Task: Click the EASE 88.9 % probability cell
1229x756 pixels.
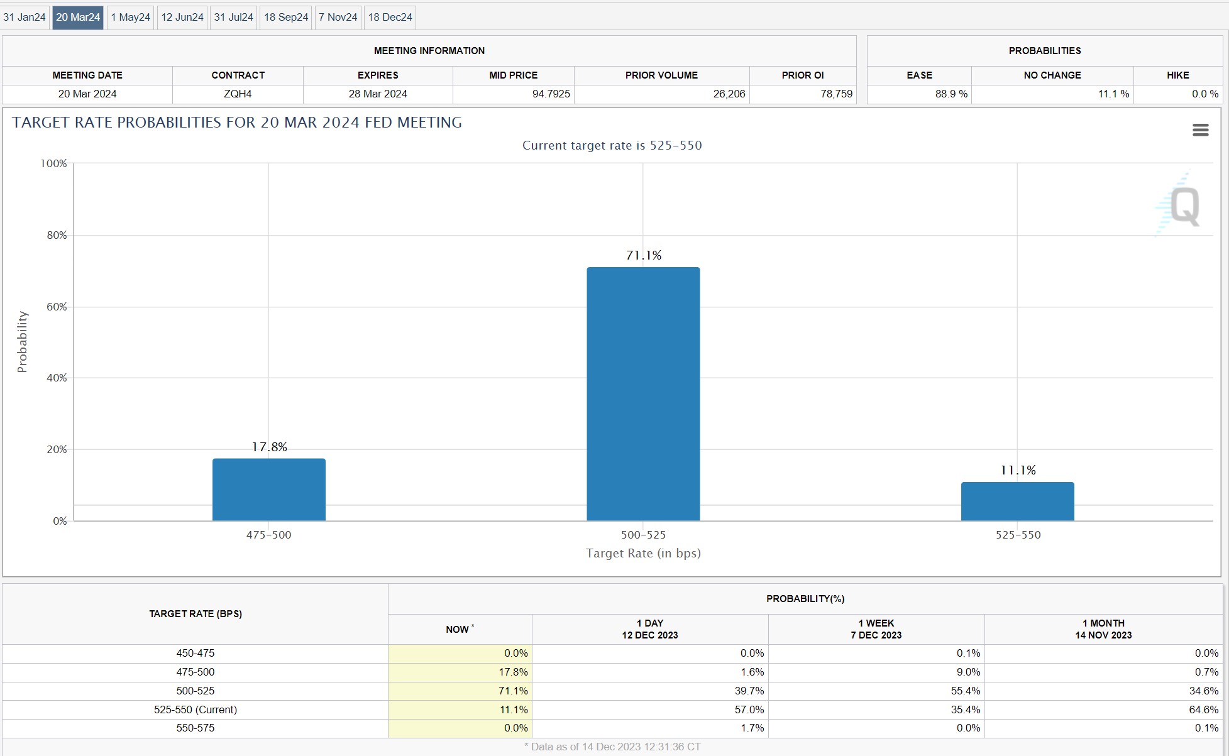Action: pyautogui.click(x=919, y=94)
